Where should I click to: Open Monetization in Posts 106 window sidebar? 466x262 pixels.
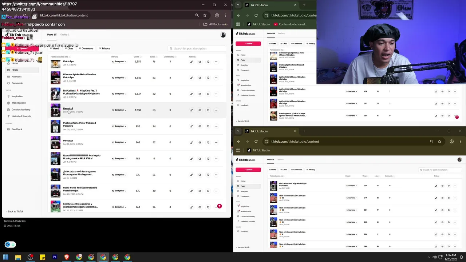tap(244, 85)
